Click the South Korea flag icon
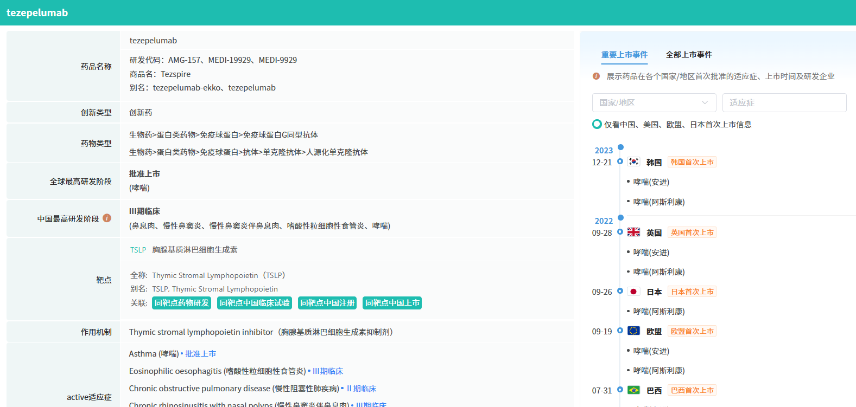 pos(633,161)
